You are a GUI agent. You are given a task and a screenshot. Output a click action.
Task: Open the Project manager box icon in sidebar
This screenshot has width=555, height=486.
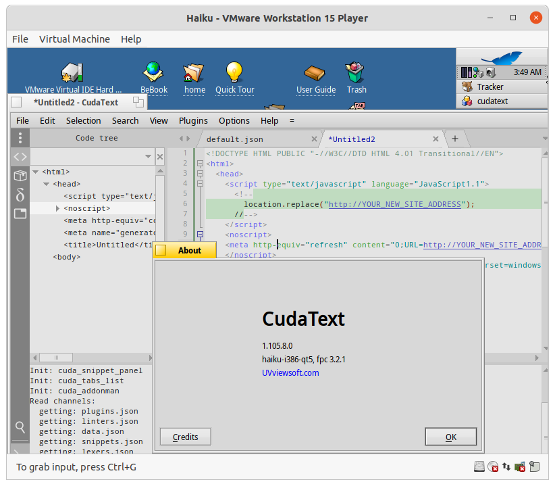pyautogui.click(x=20, y=176)
